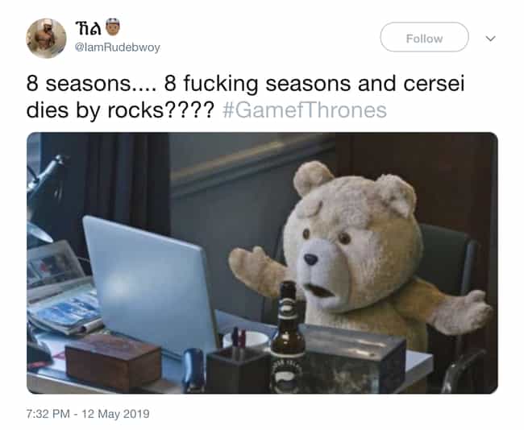Image resolution: width=524 pixels, height=430 pixels.
Task: Open the profile avatar of IamRudebwoy
Action: point(46,39)
